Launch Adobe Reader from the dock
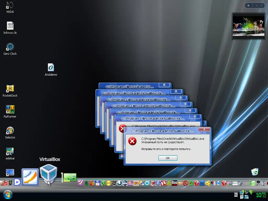Viewport: 268px width, 201px height. coord(5,183)
